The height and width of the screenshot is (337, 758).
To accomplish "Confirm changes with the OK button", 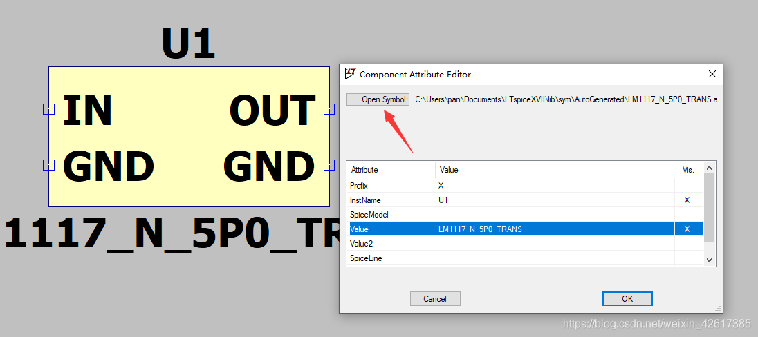I will [x=627, y=298].
